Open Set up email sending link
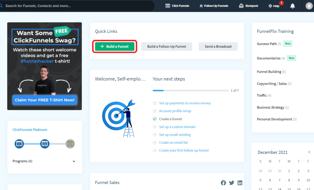 click(175, 134)
